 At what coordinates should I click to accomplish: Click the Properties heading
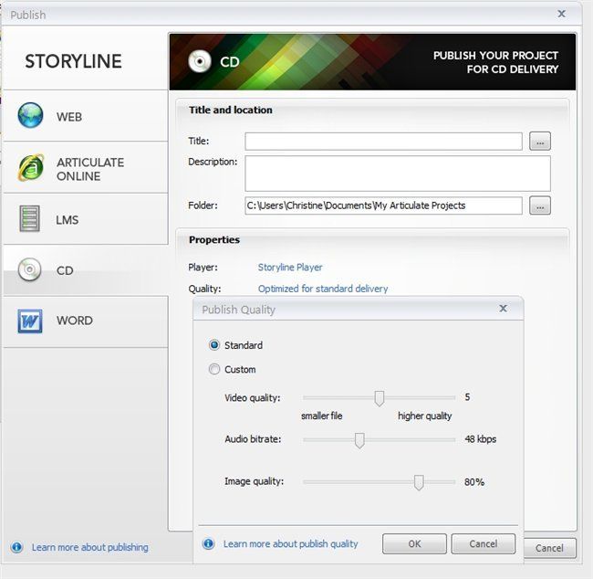pyautogui.click(x=214, y=239)
